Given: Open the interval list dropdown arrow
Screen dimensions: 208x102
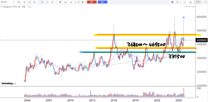Looking at the screenshot, I should (38, 2).
